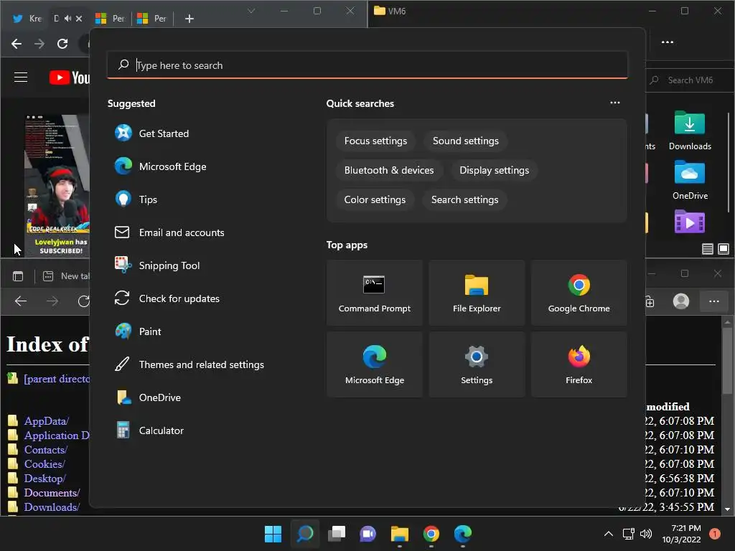
Task: Open the Contacts/ directory link
Action: tap(46, 450)
